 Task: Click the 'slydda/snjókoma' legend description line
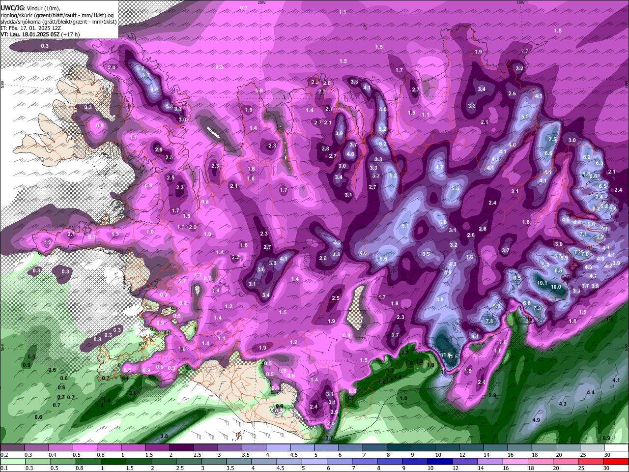[x=58, y=22]
